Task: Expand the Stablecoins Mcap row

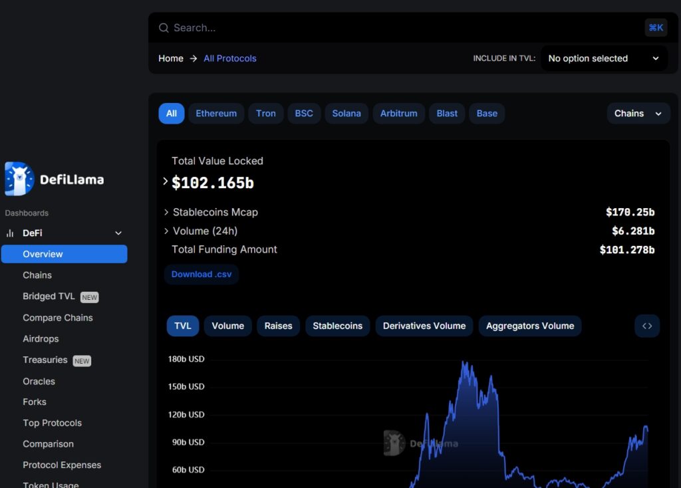Action: [x=166, y=212]
